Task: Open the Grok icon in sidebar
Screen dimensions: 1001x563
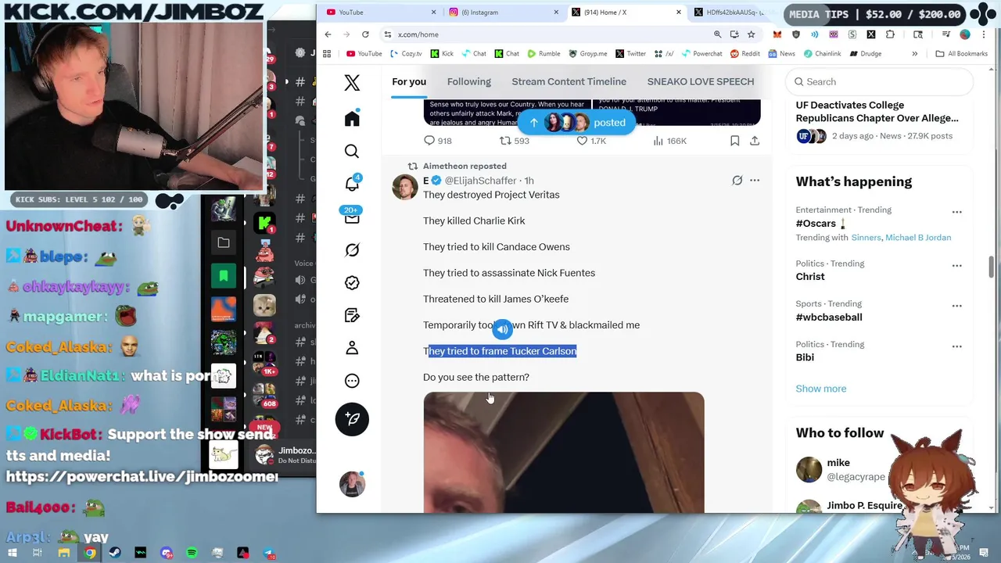Action: pos(352,249)
